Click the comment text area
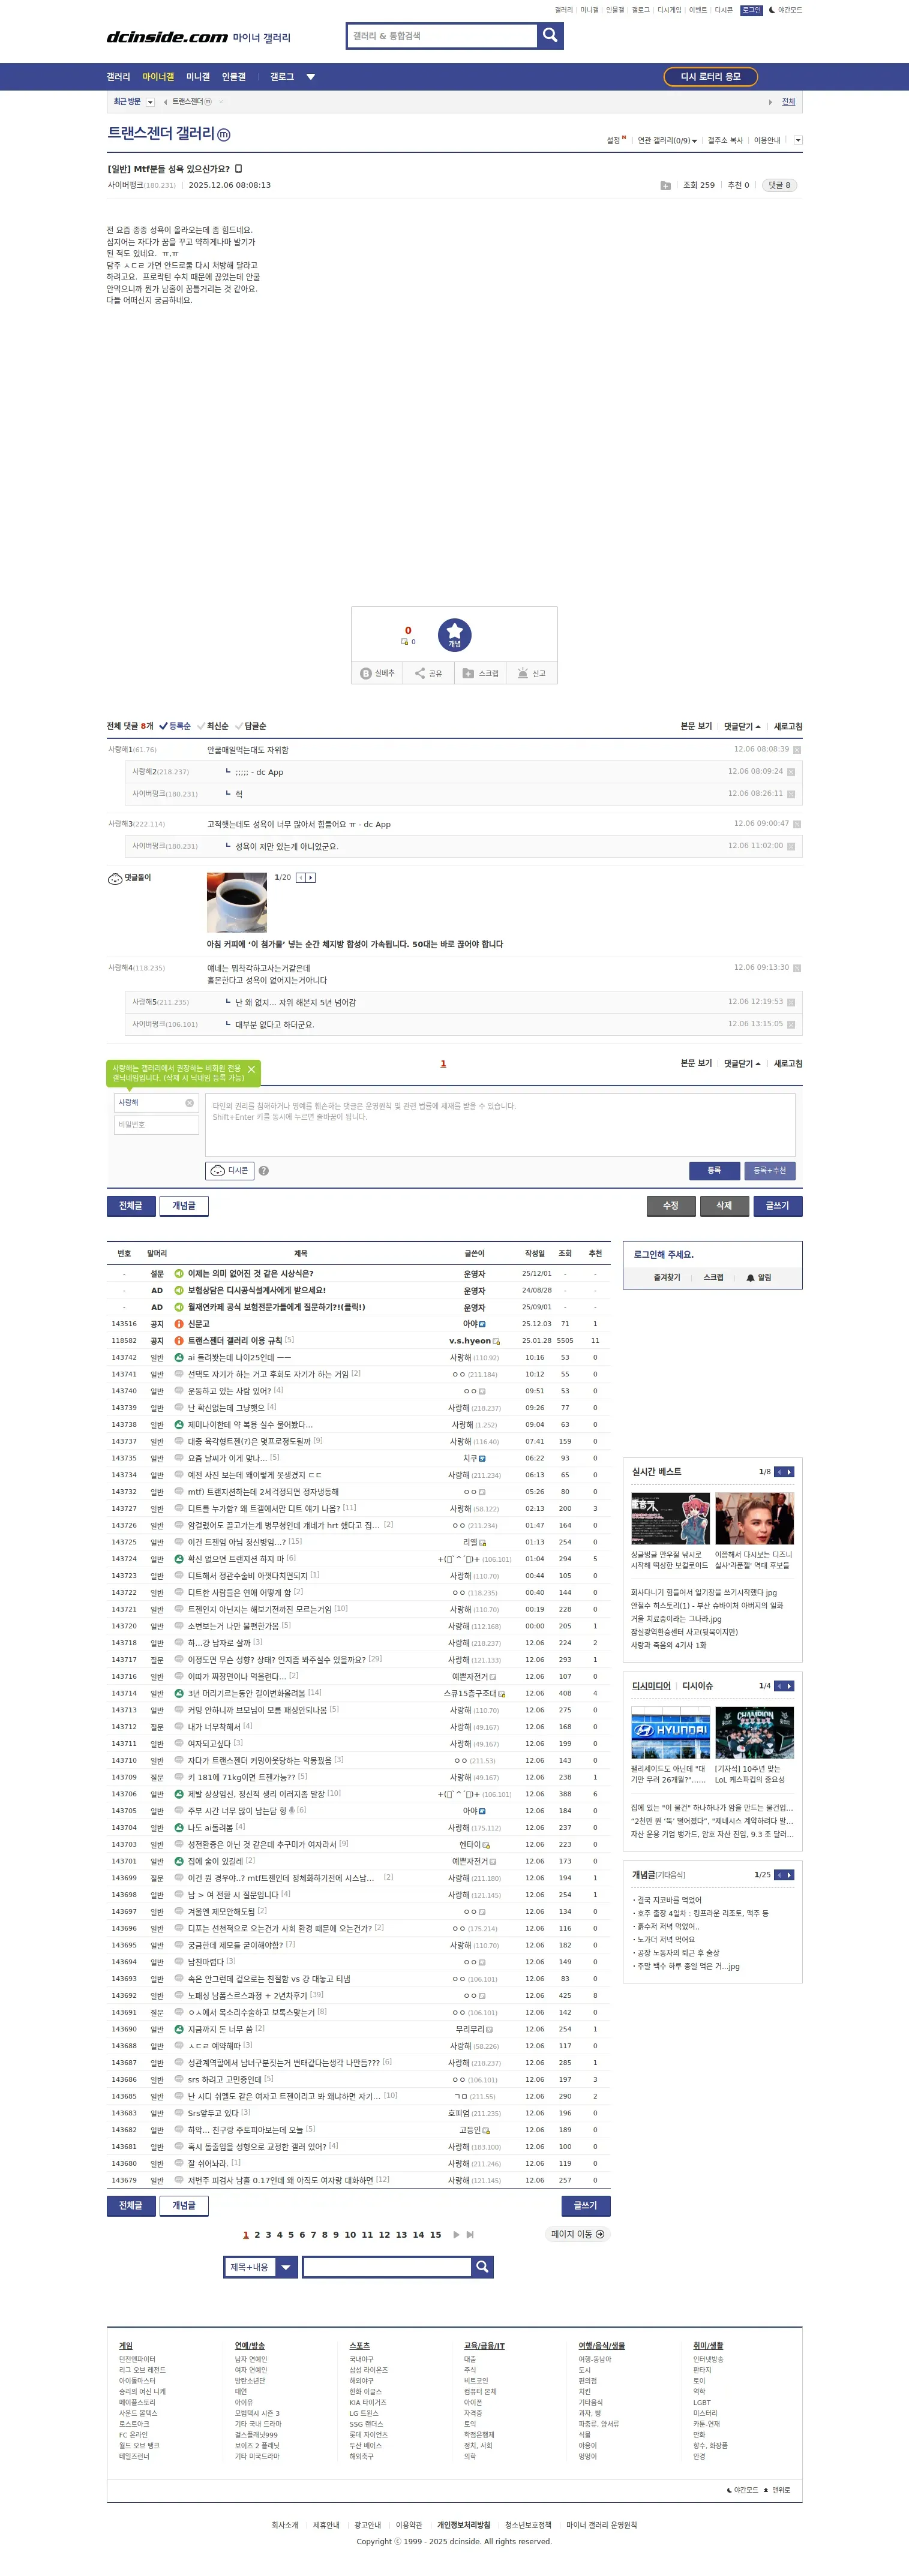 [500, 1125]
